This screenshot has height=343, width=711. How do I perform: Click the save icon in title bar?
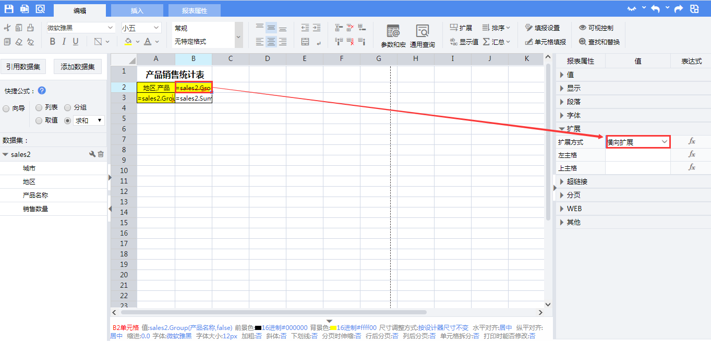(9, 8)
